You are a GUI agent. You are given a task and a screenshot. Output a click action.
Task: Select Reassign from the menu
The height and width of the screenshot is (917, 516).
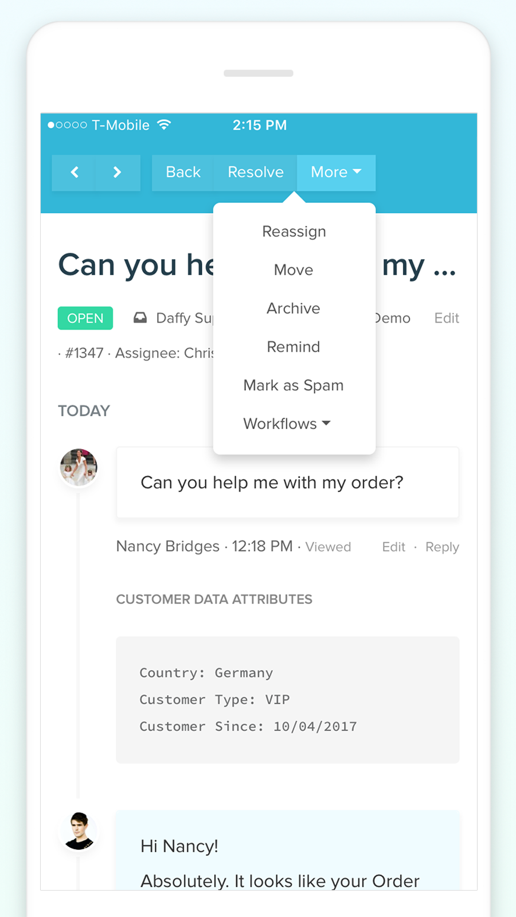click(294, 232)
